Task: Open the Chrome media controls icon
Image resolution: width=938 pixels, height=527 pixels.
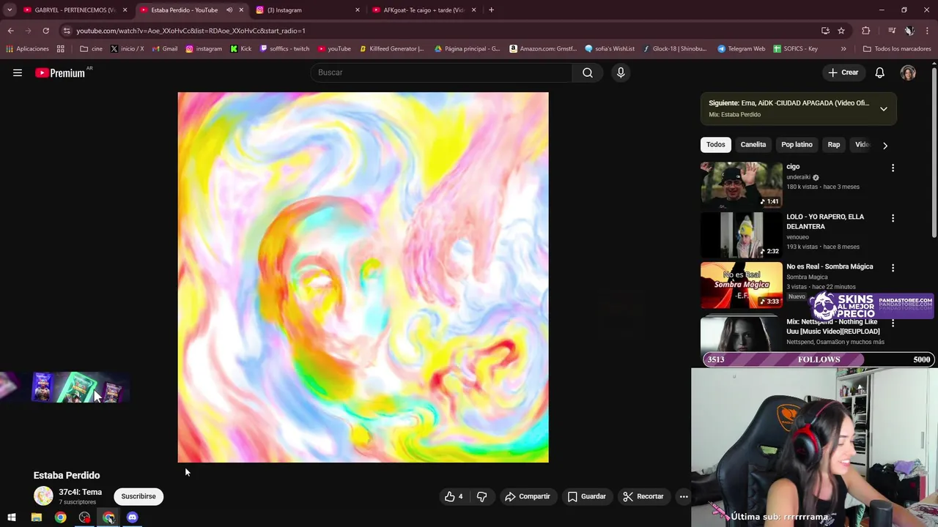Action: pos(891,31)
